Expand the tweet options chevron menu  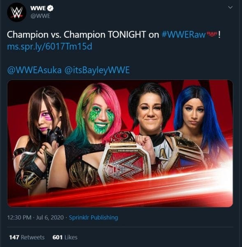pos(230,7)
